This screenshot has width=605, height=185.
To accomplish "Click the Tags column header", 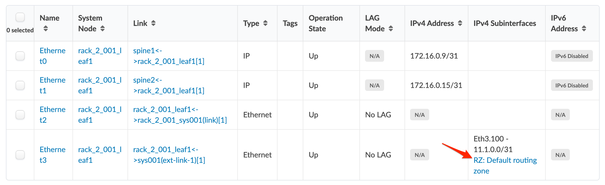I will [290, 23].
